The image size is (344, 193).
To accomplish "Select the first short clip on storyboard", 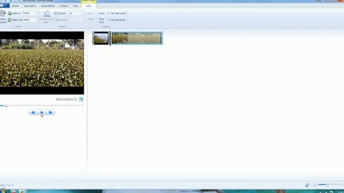I will click(101, 38).
